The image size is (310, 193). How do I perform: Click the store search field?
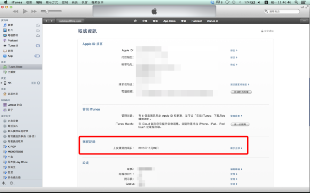tap(282, 12)
